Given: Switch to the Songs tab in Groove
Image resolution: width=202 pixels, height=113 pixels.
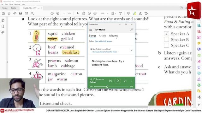Looking at the screenshot, I should pyautogui.click(x=92, y=35).
